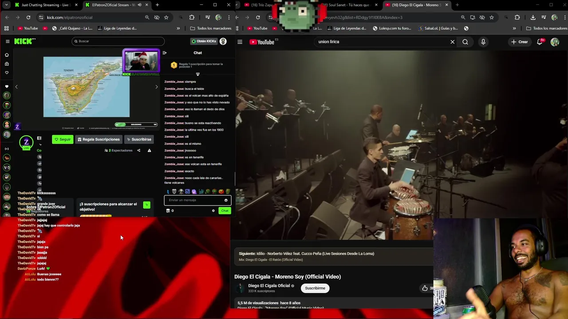Go to YouTube home via logo

262,42
